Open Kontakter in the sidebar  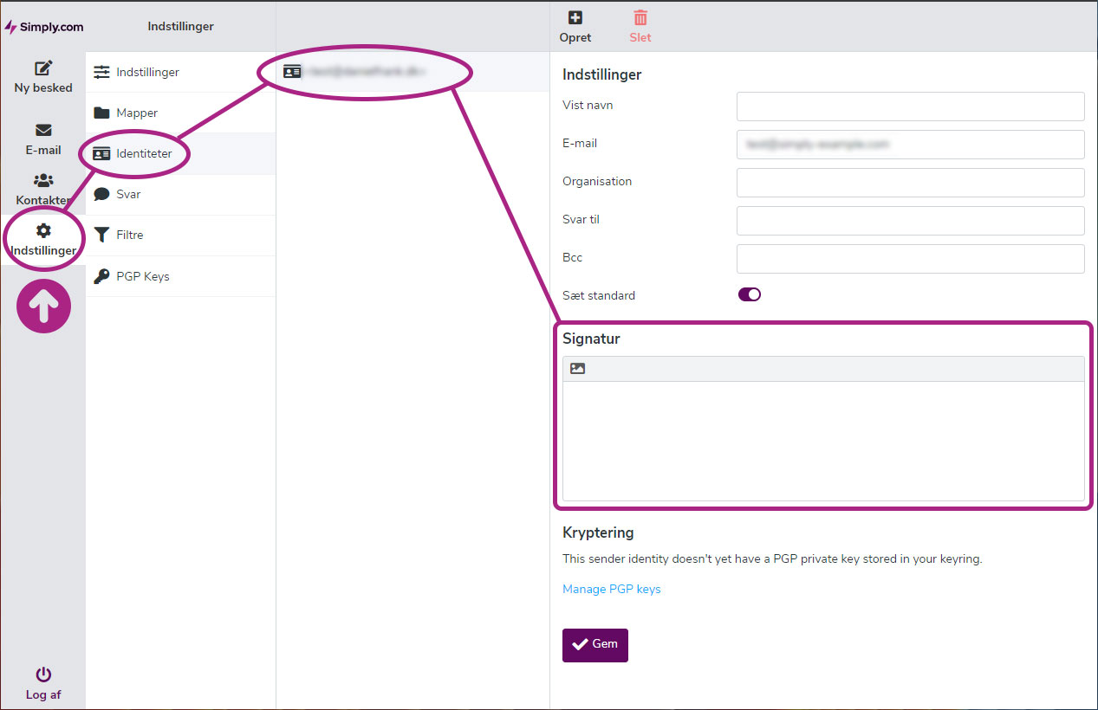43,190
